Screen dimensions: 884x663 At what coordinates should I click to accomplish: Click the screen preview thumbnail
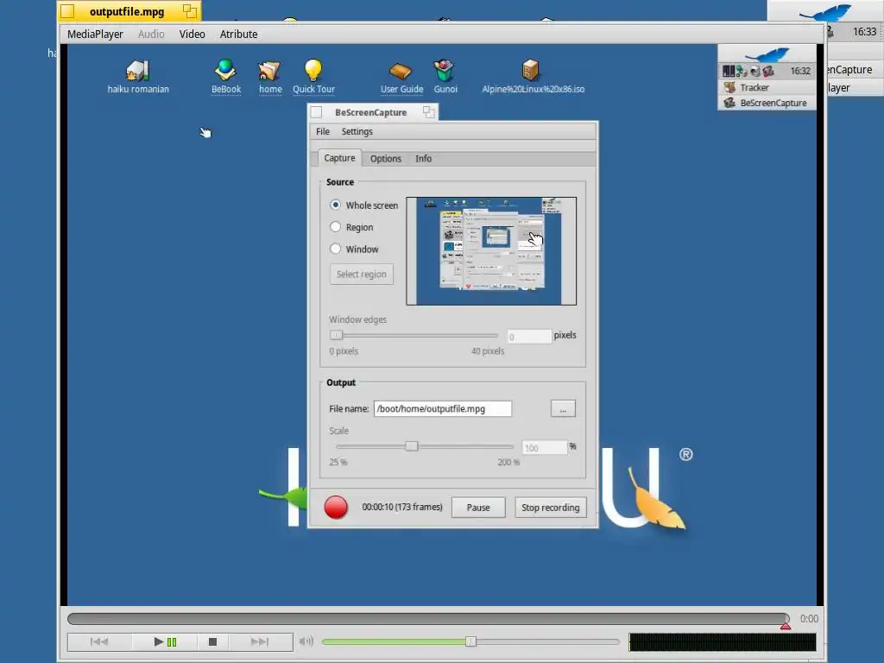pyautogui.click(x=491, y=251)
